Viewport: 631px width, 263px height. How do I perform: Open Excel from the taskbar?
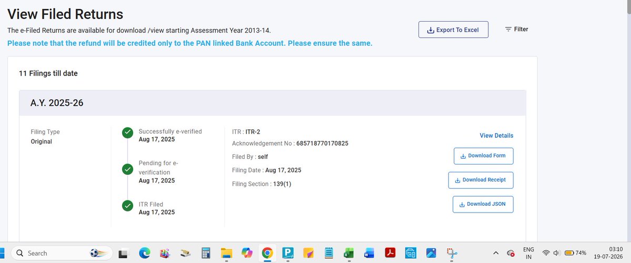(x=348, y=254)
